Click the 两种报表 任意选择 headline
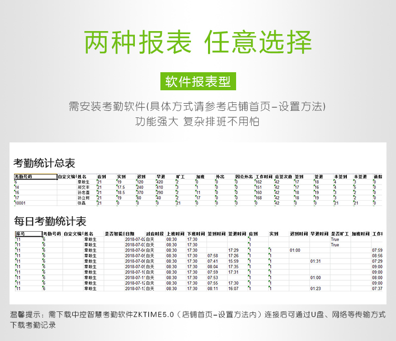 tap(197, 42)
